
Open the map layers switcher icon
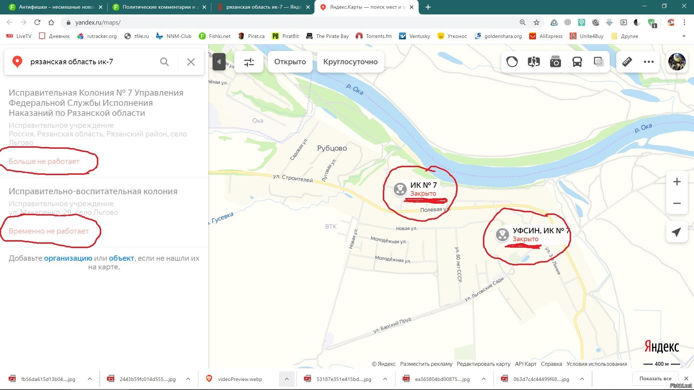pyautogui.click(x=599, y=62)
